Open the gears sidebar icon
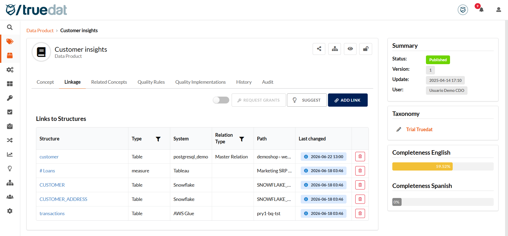508x236 pixels. (x=10, y=70)
